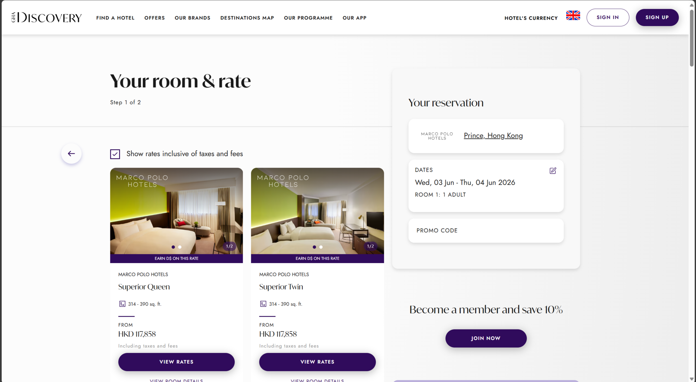Image resolution: width=696 pixels, height=382 pixels.
Task: Go to the Offers menu item
Action: click(x=155, y=18)
